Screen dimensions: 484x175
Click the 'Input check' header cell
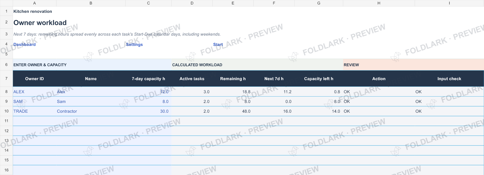click(449, 79)
